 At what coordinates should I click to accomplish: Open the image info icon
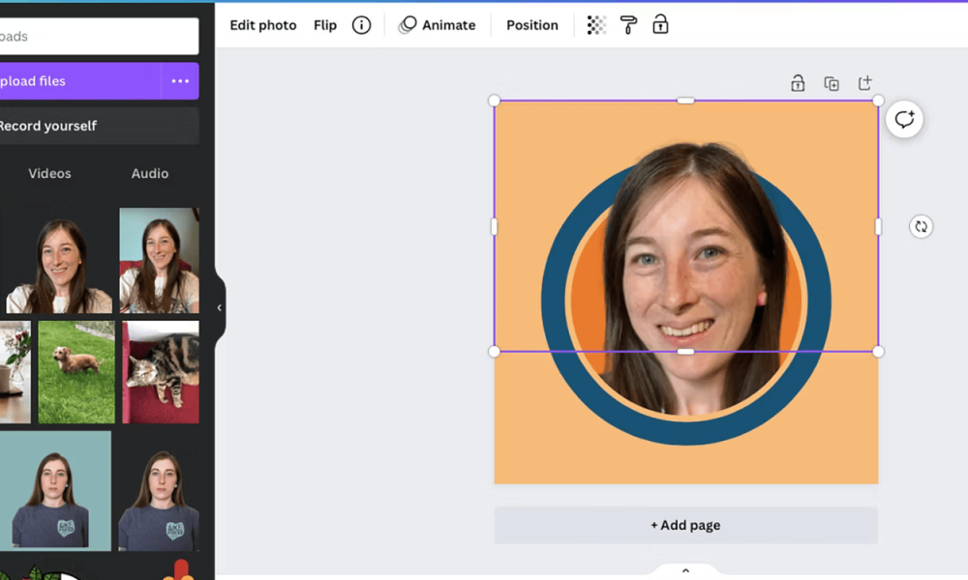(x=361, y=25)
